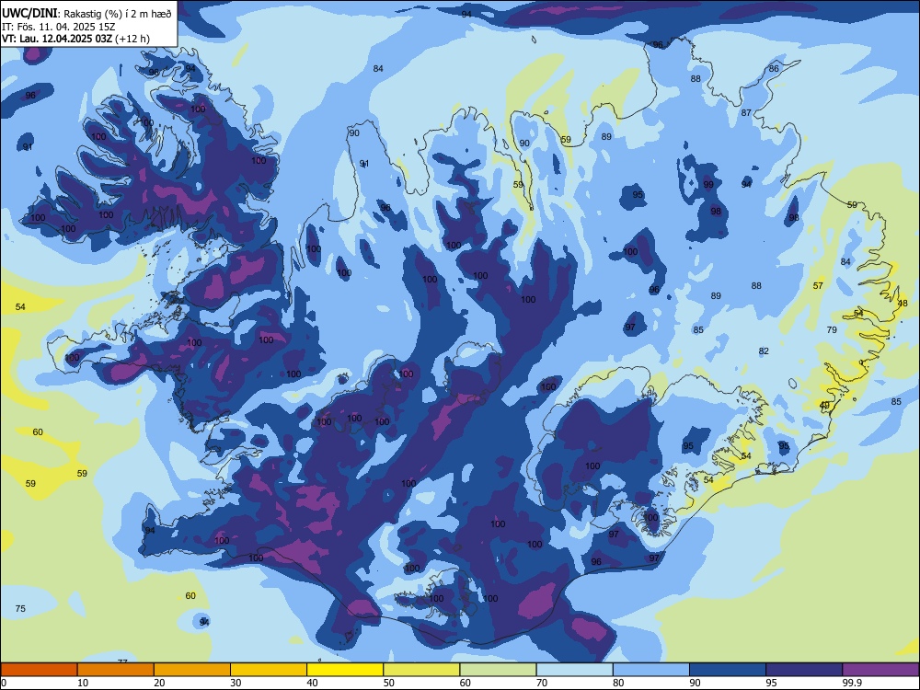Select the map value '49' in the southeast fjords

point(824,405)
